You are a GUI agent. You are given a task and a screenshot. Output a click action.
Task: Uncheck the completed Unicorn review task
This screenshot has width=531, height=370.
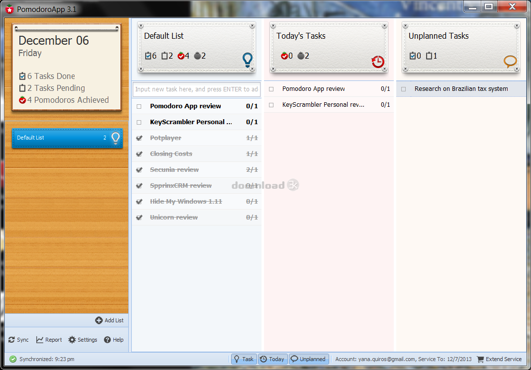click(x=139, y=218)
